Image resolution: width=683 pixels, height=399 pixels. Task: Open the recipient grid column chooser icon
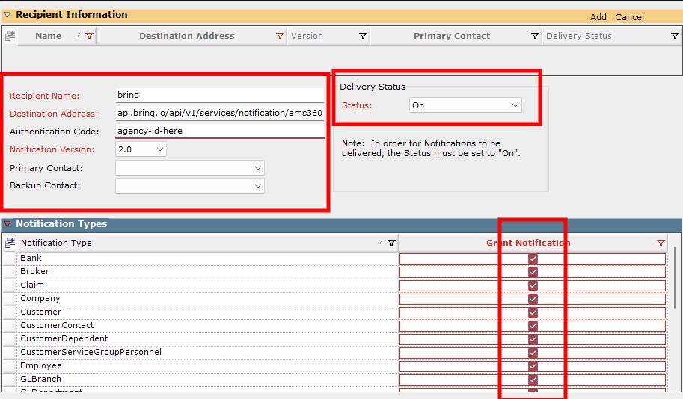coord(10,36)
